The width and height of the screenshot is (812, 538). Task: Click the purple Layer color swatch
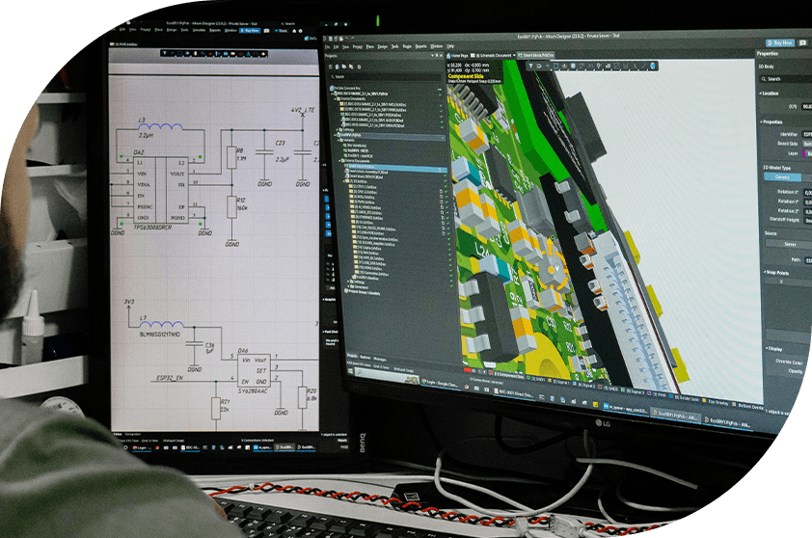coord(806,153)
